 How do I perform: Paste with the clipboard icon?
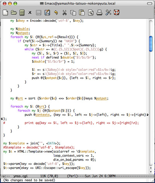coord(82,12)
